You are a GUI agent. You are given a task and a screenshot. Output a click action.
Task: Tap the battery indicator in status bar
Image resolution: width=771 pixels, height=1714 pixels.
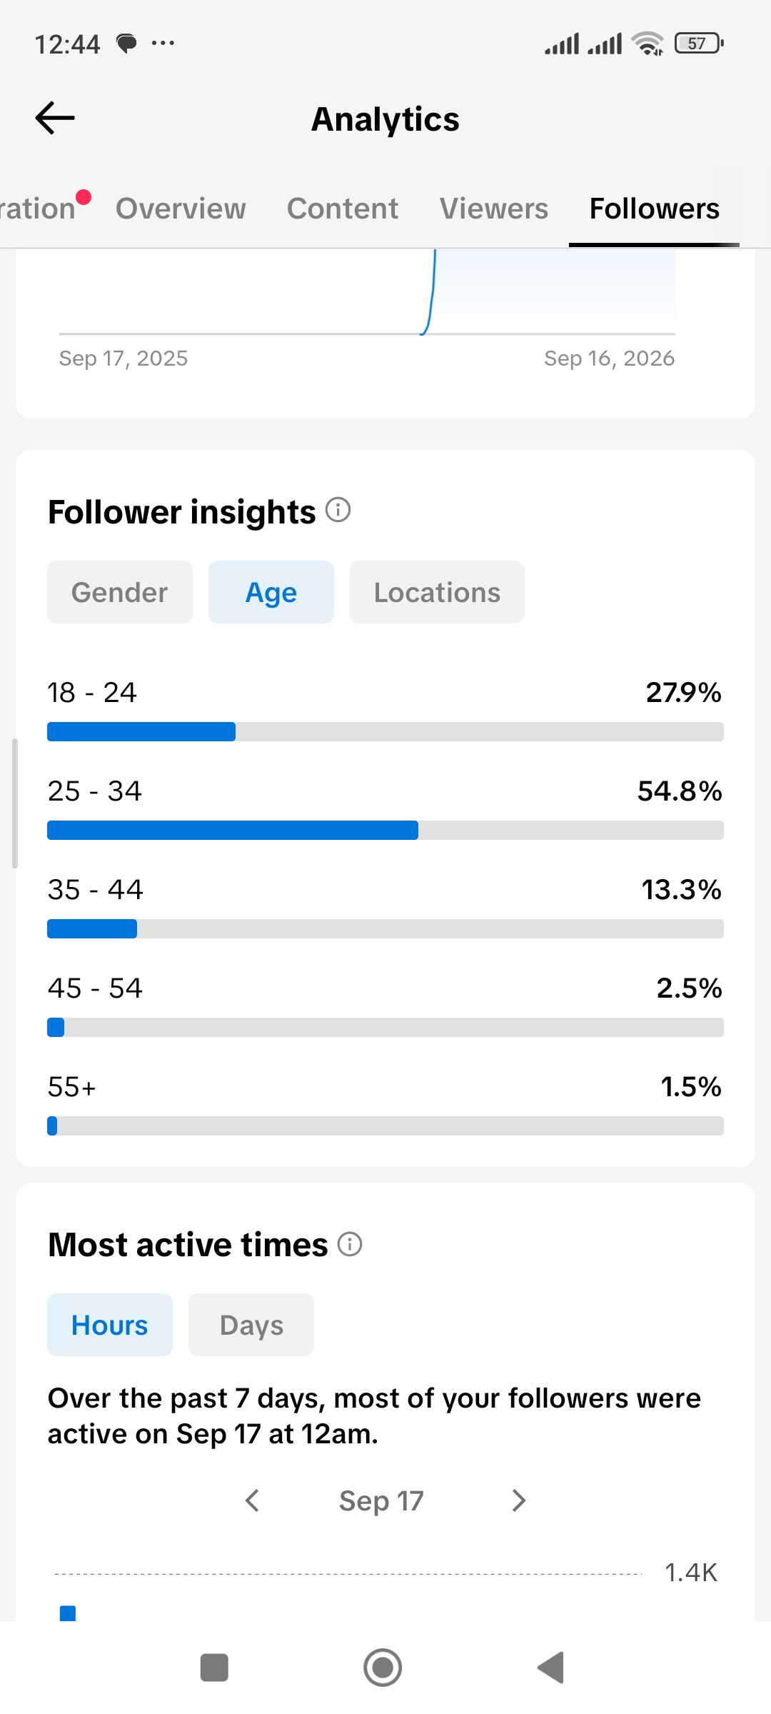click(699, 44)
